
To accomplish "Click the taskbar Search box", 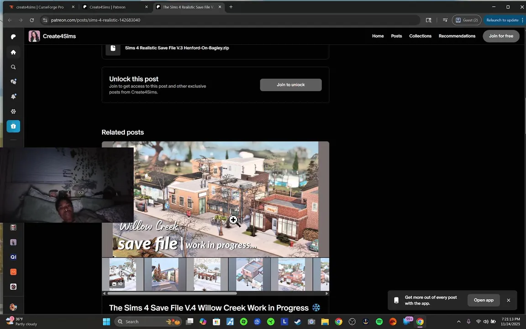I will 148,322.
